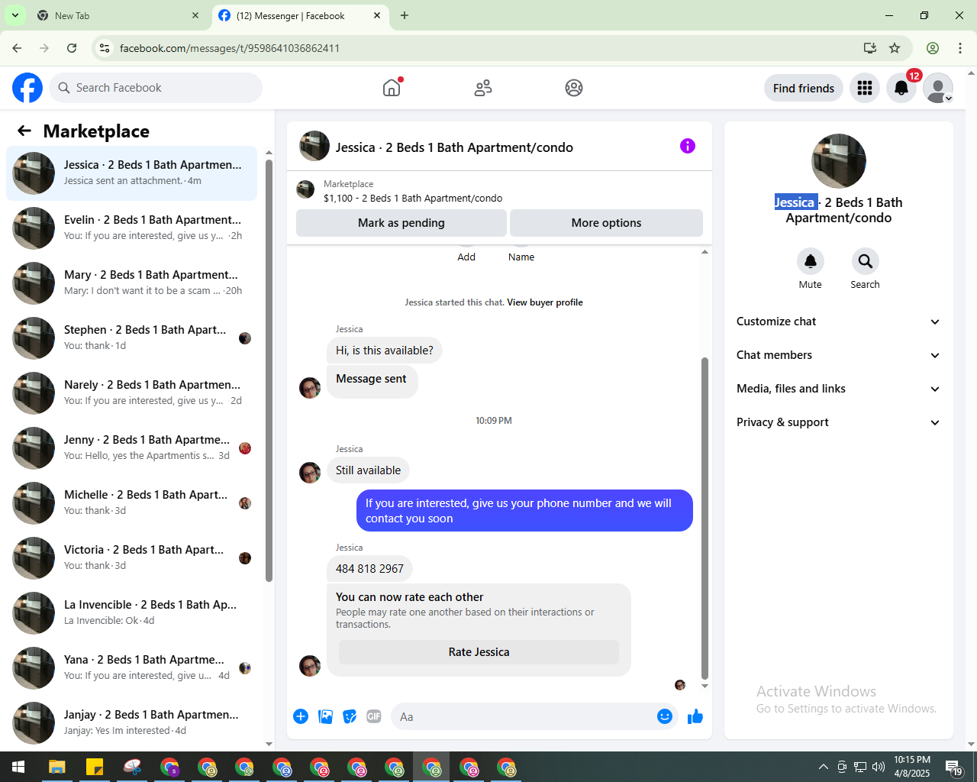Select the Messenger | Facebook tab
The height and width of the screenshot is (782, 977).
pos(300,15)
